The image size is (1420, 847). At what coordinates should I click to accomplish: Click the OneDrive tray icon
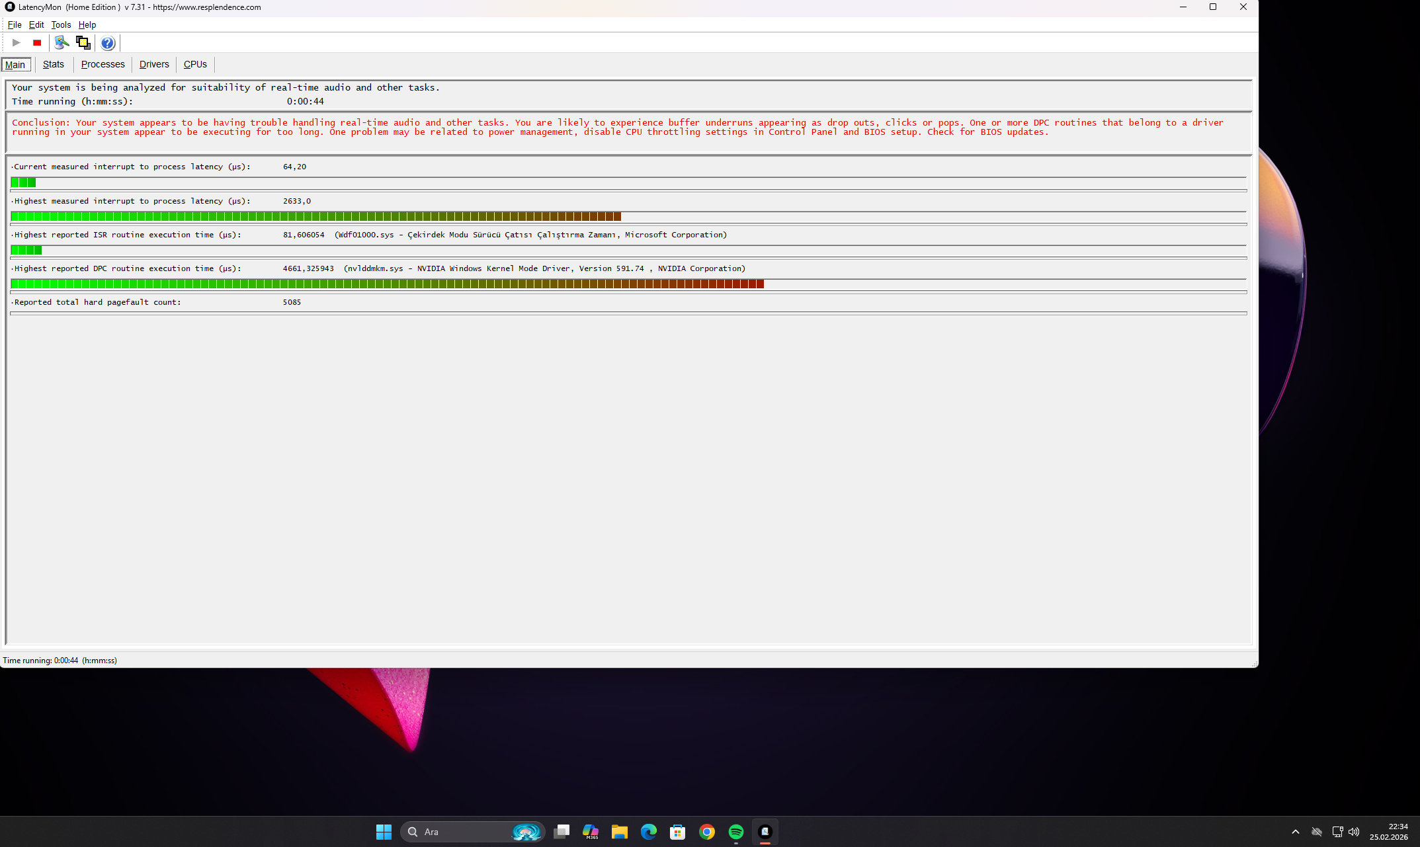tap(1317, 832)
